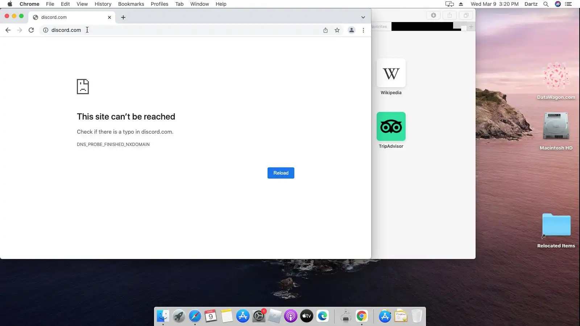The image size is (580, 326).
Task: Click Chrome's forward navigation arrow
Action: tap(20, 30)
